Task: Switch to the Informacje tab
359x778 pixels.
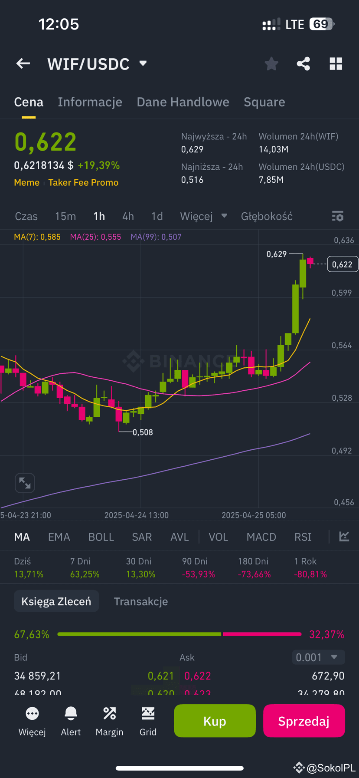Action: click(x=90, y=102)
